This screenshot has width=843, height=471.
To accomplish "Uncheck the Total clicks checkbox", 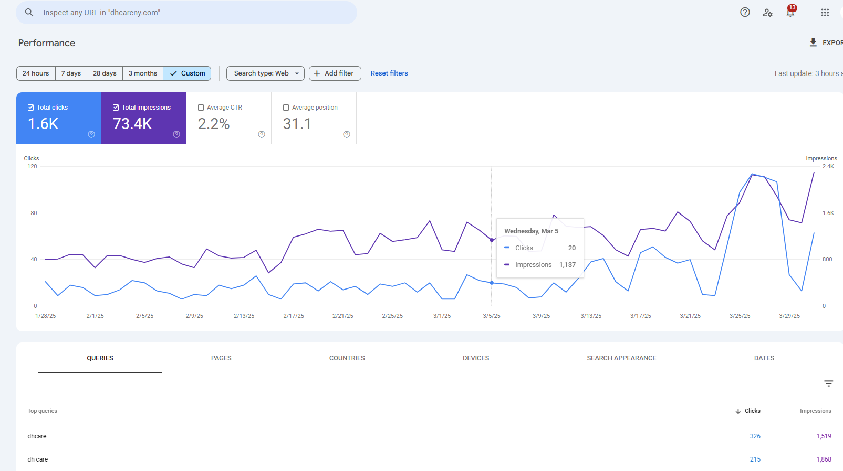I will pos(31,108).
